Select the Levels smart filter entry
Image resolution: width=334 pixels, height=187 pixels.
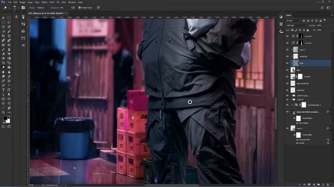click(302, 143)
